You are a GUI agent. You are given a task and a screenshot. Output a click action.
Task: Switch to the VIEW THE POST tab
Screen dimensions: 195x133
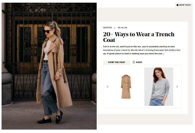tap(117, 63)
